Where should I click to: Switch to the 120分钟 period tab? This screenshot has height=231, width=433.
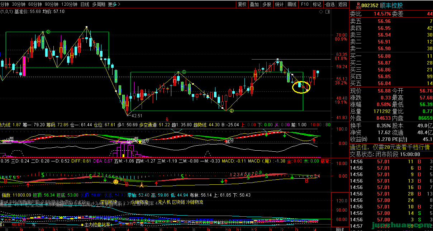70,4
